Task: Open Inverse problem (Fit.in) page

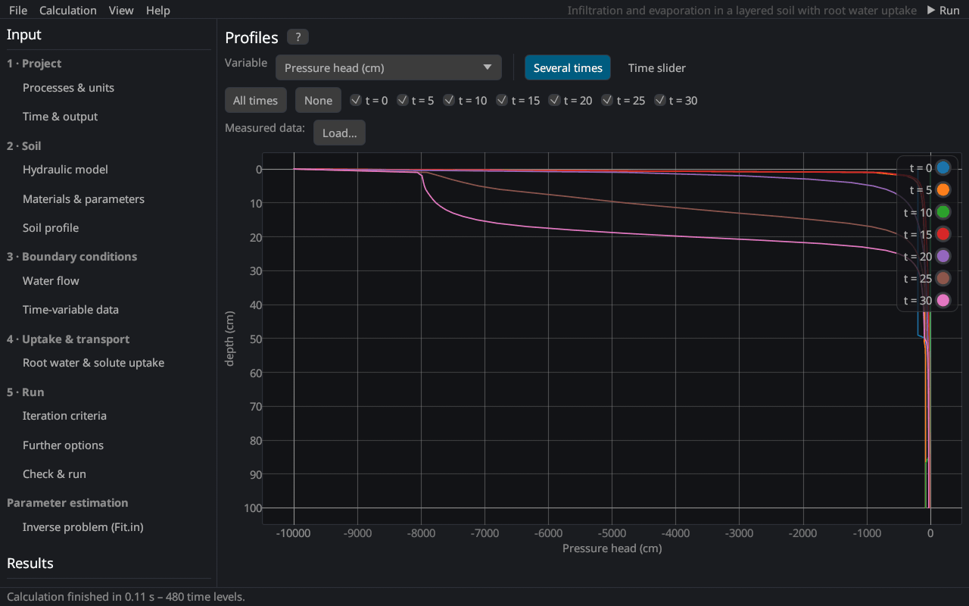Action: click(x=83, y=527)
